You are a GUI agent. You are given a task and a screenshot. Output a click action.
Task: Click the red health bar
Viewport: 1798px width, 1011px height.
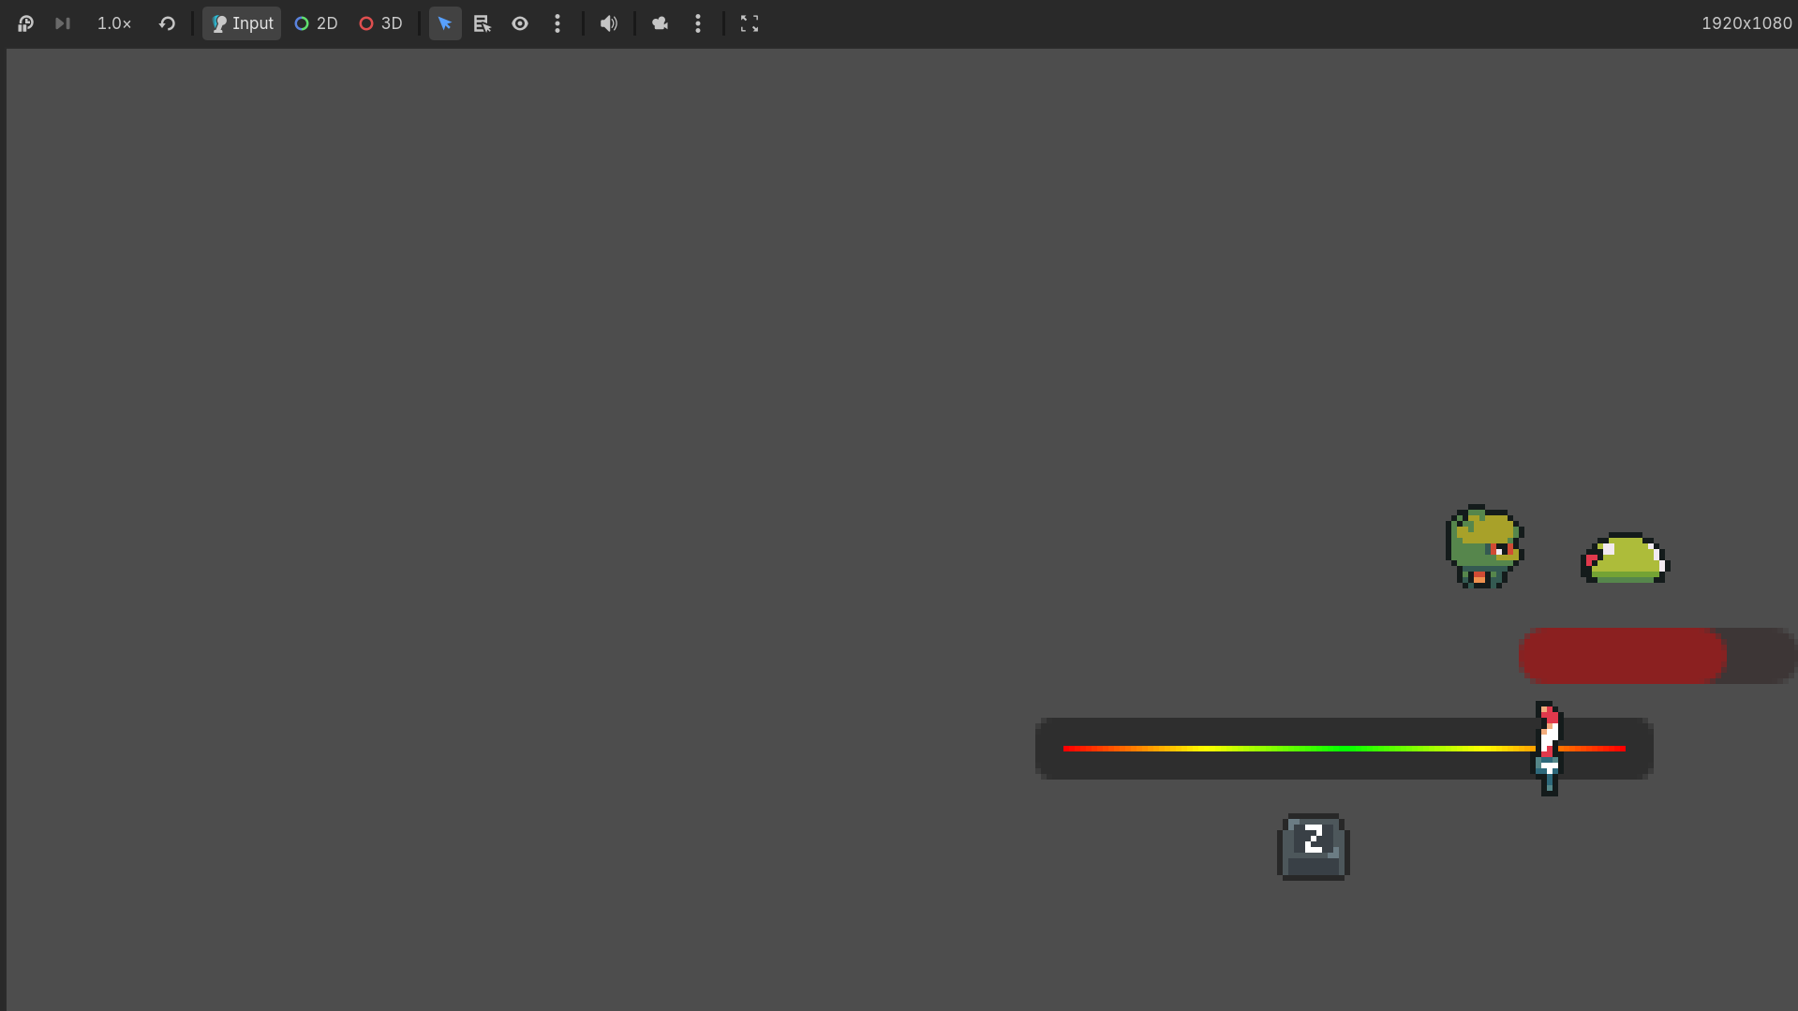[1623, 656]
